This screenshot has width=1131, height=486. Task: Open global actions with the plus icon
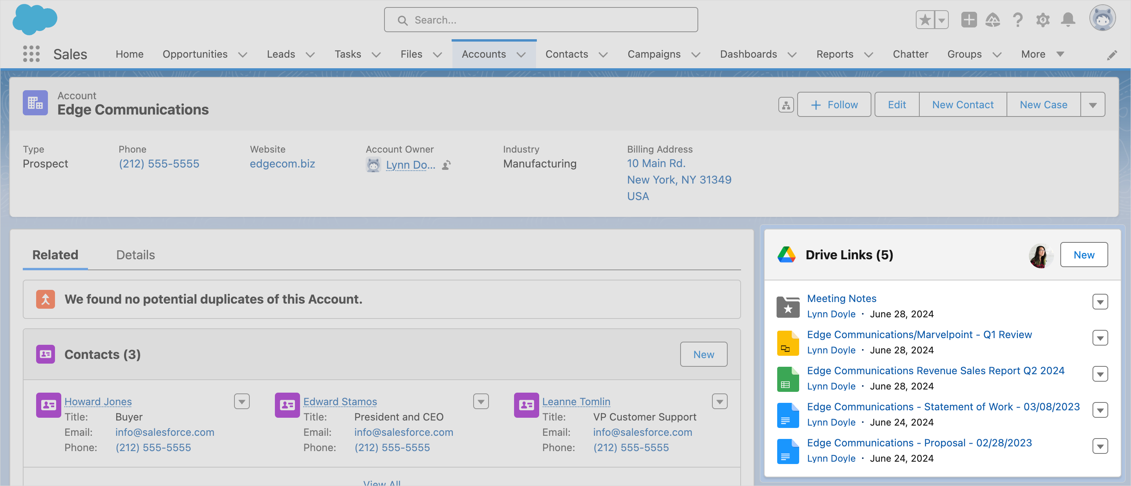click(x=968, y=20)
